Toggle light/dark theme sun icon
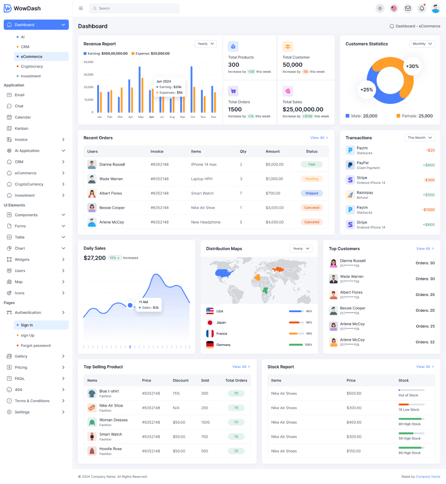This screenshot has width=446, height=484. [380, 9]
